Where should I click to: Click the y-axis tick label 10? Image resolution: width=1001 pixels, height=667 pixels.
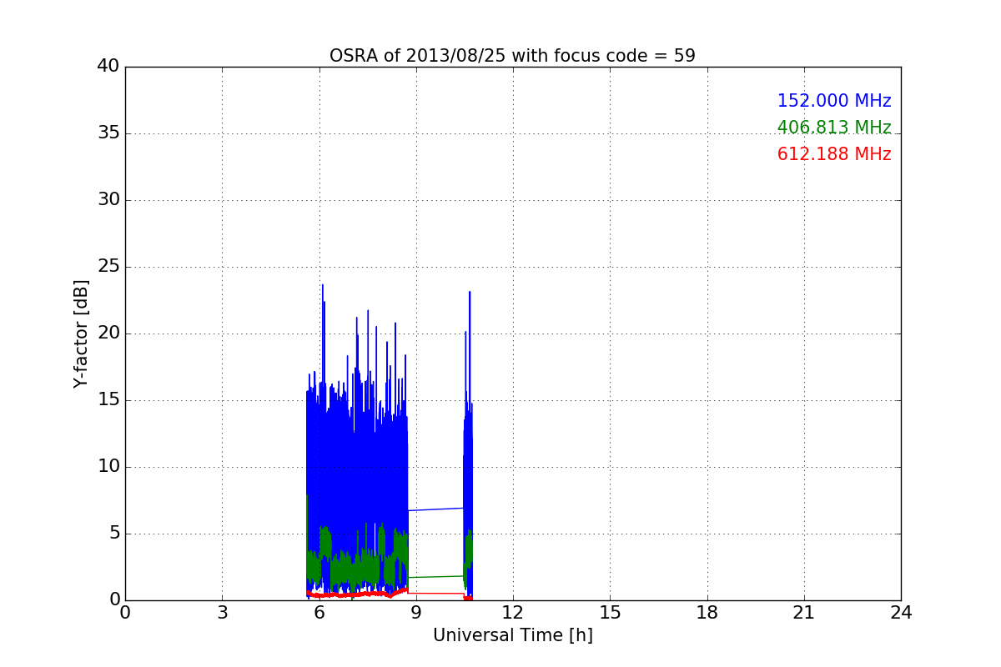(x=108, y=467)
